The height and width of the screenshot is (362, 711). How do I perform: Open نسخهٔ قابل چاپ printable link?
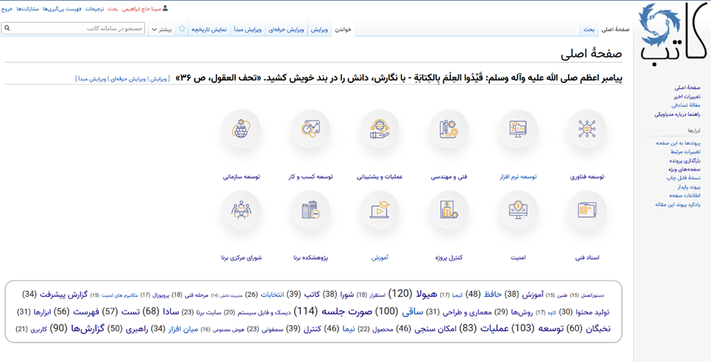(x=684, y=178)
